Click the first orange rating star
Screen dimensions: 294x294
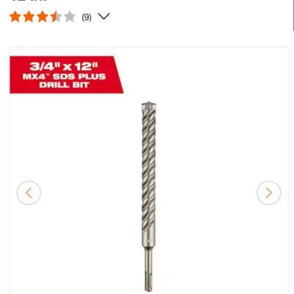pyautogui.click(x=15, y=17)
